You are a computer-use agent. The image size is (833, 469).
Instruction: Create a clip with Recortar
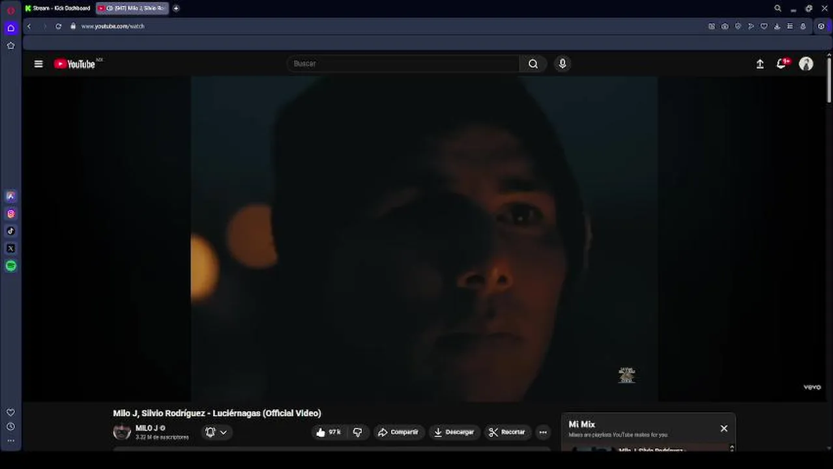click(507, 432)
